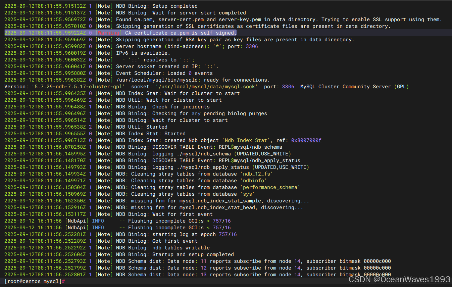
Task: Click 'Skipping generation of SSL certificates' line
Action: pos(198,26)
